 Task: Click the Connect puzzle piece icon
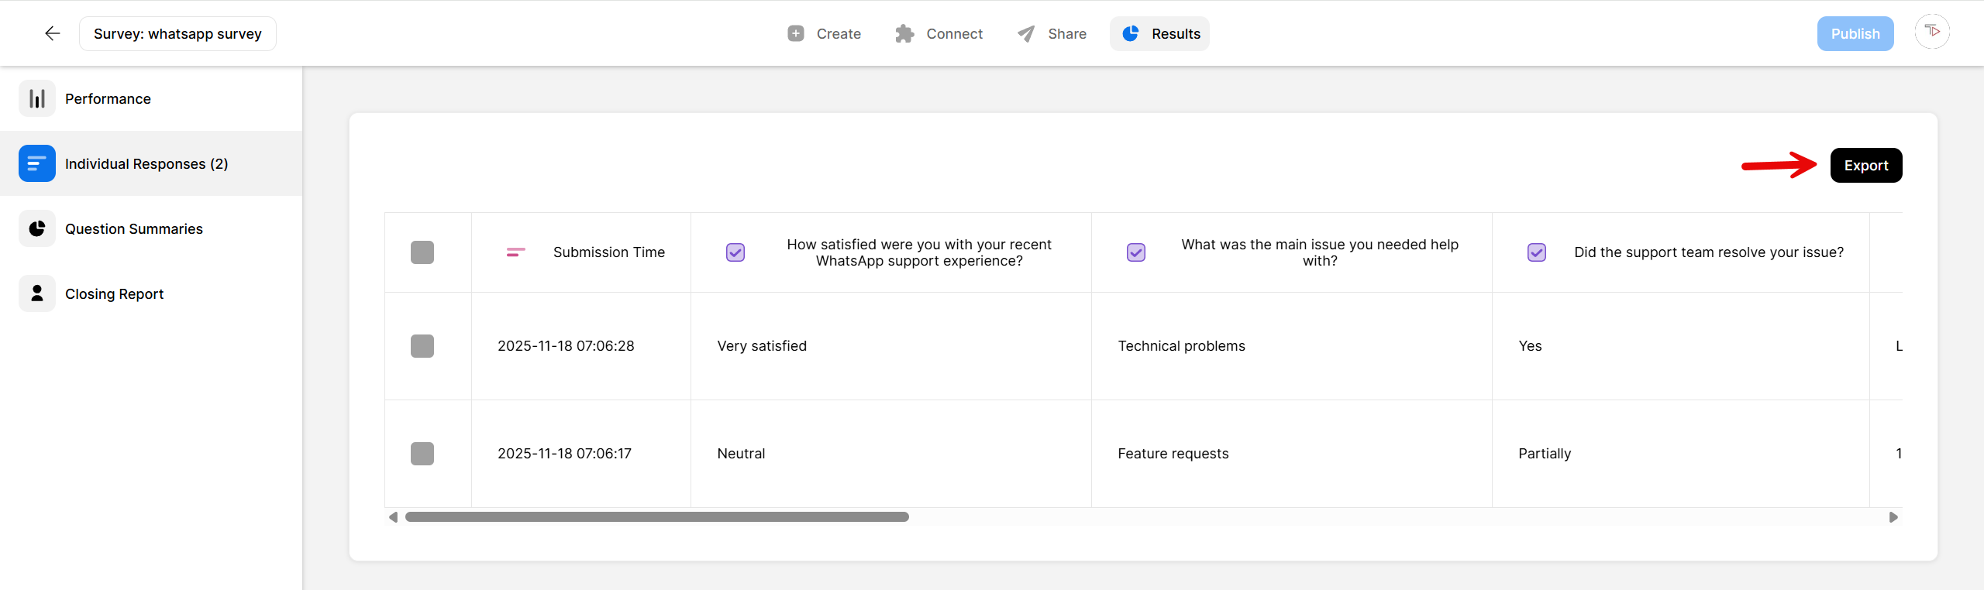tap(904, 33)
